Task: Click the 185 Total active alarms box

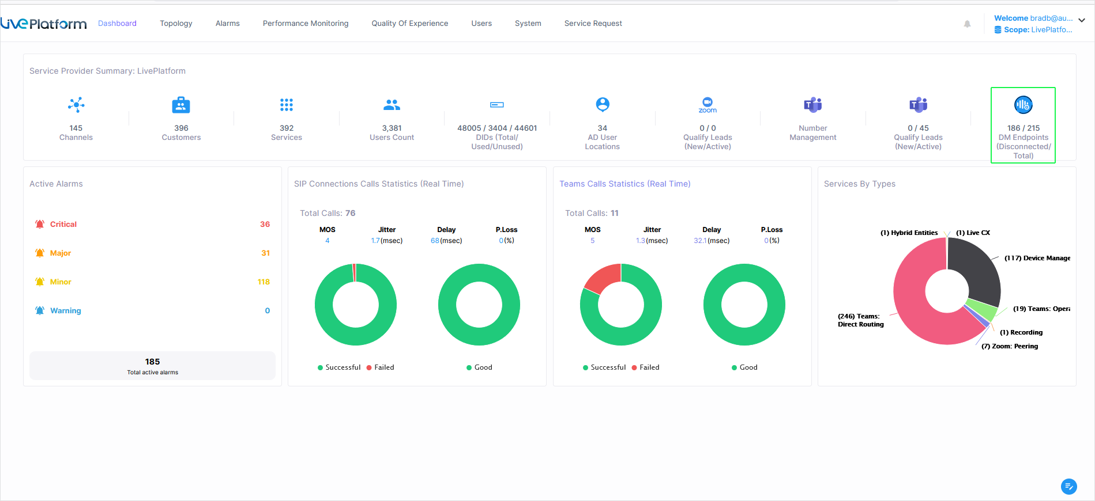Action: tap(153, 366)
